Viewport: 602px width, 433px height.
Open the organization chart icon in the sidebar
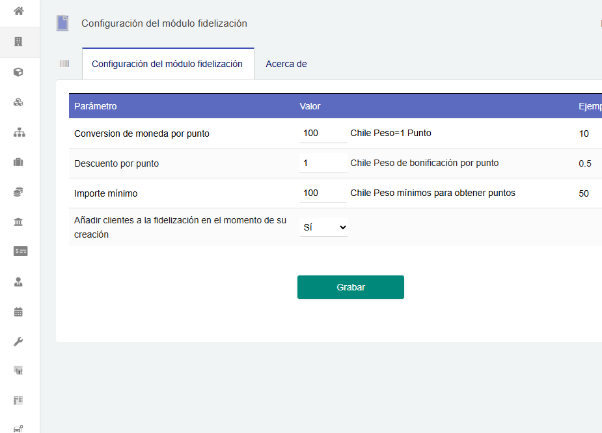19,132
